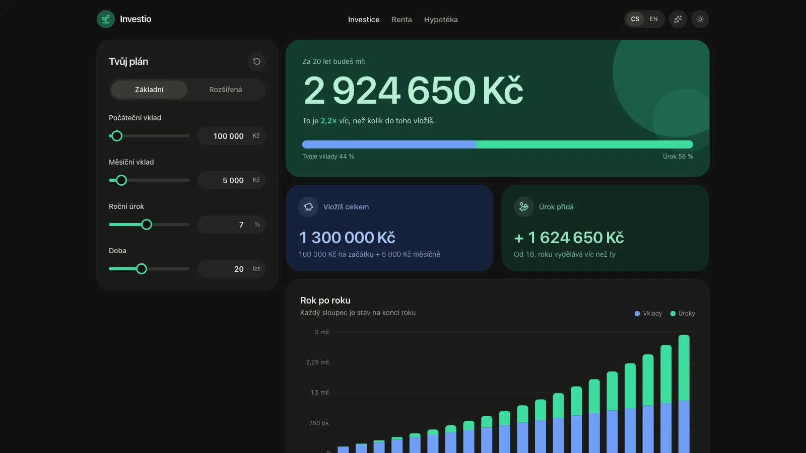Screen dimensions: 806x453
Task: Adjust the Počáteční vklad slider handle
Action: coord(117,136)
